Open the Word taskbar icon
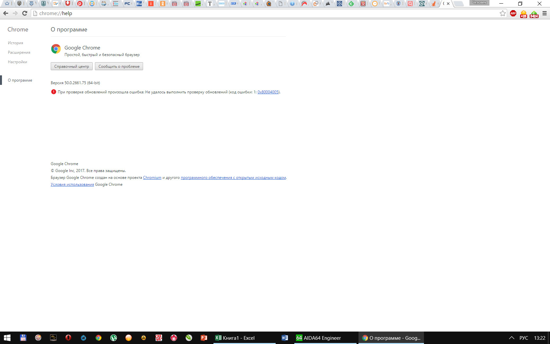 point(284,338)
